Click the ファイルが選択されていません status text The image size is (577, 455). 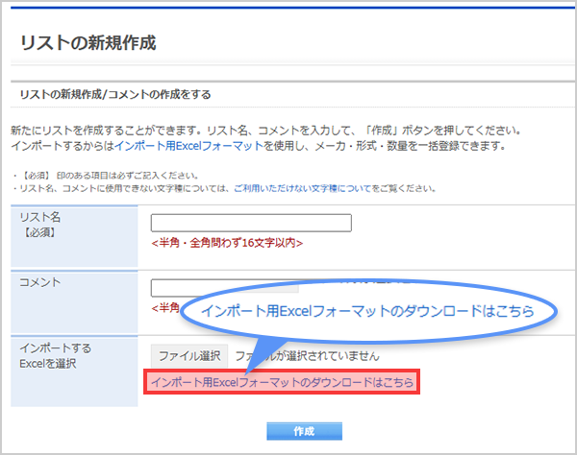307,356
